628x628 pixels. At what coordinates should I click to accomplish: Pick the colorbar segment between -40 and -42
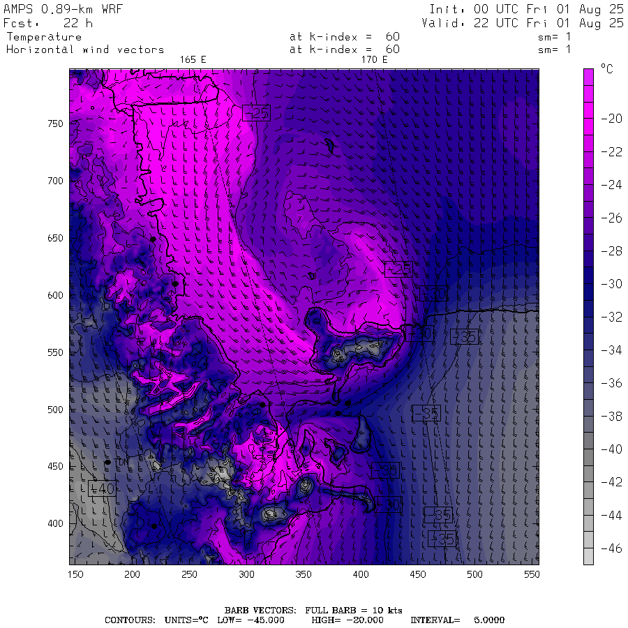pyautogui.click(x=588, y=465)
